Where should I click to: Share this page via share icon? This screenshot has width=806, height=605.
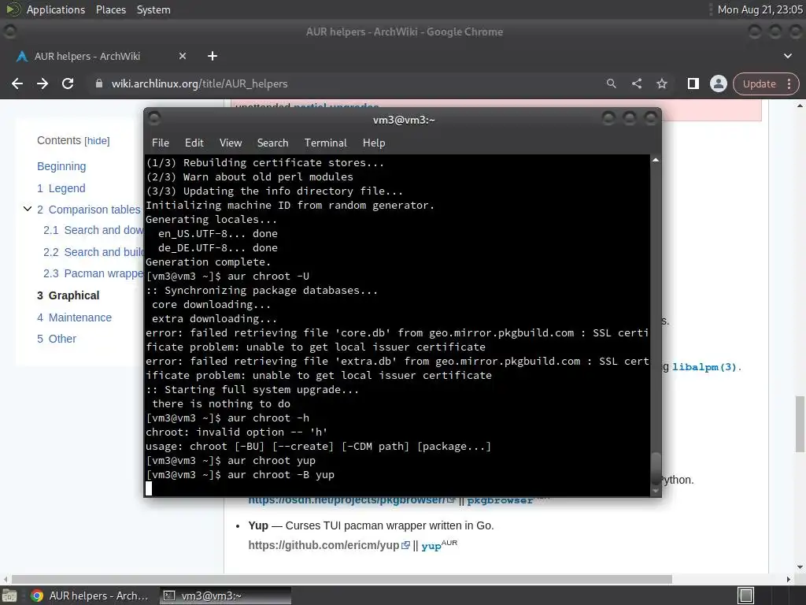(636, 84)
